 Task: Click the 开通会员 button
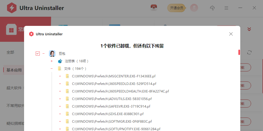click(x=177, y=8)
